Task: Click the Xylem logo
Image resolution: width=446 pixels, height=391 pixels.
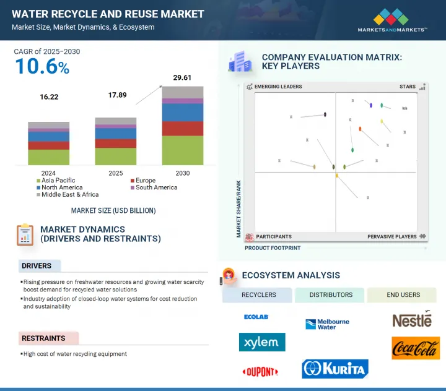Action: point(262,342)
